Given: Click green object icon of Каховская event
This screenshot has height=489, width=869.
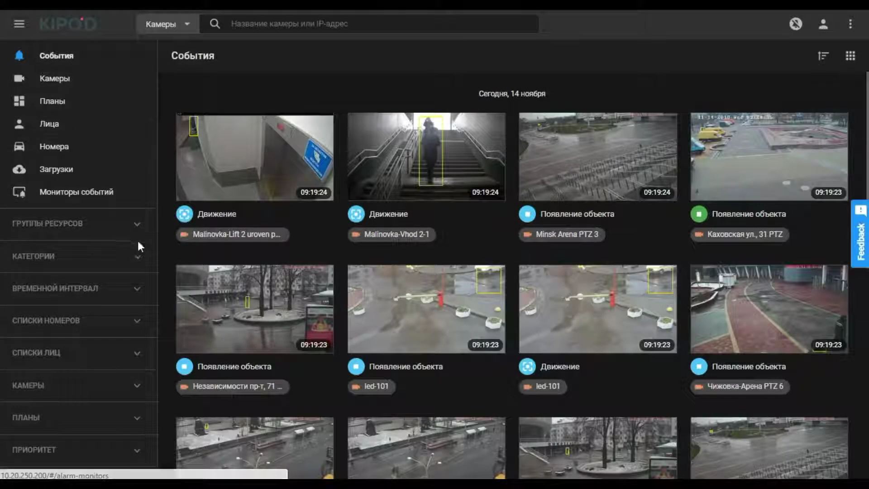Looking at the screenshot, I should 699,214.
